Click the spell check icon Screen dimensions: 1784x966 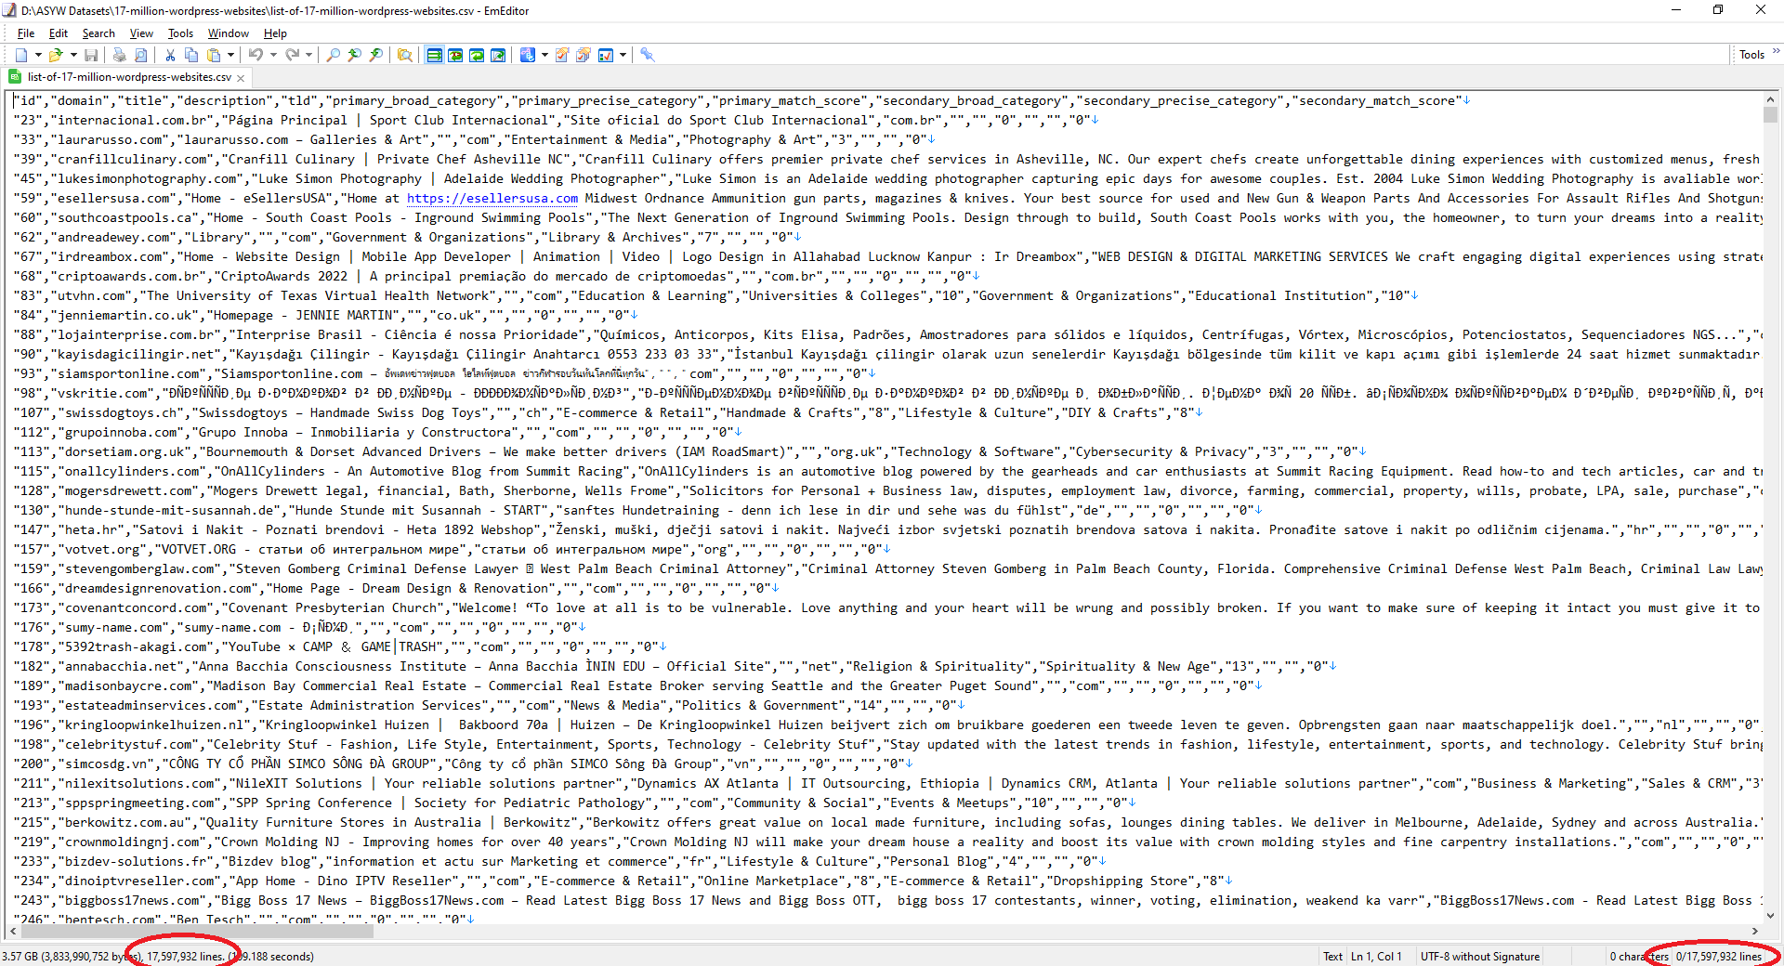528,55
